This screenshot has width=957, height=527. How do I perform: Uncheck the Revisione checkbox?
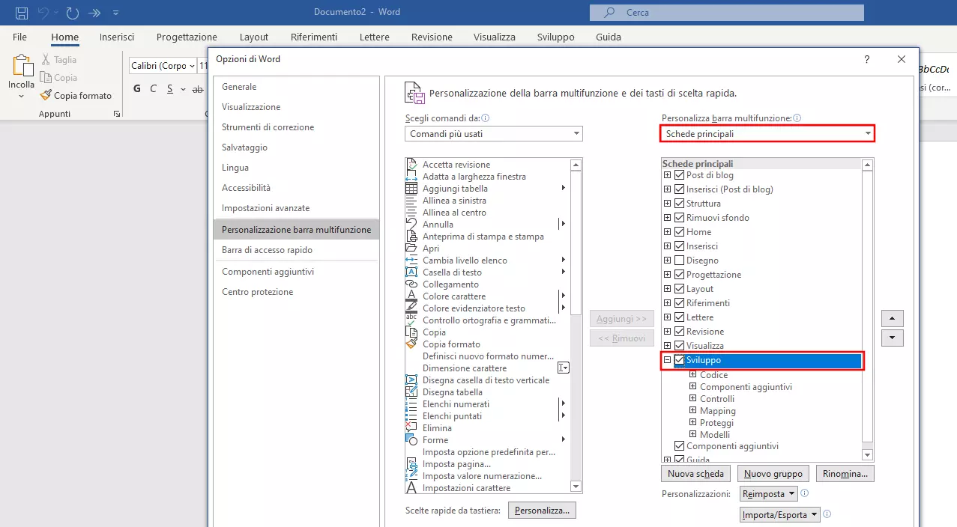679,332
